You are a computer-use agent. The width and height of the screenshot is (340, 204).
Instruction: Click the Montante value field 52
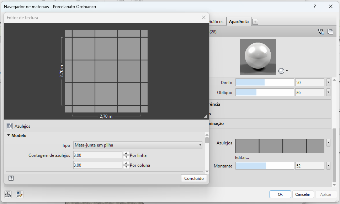(x=310, y=166)
